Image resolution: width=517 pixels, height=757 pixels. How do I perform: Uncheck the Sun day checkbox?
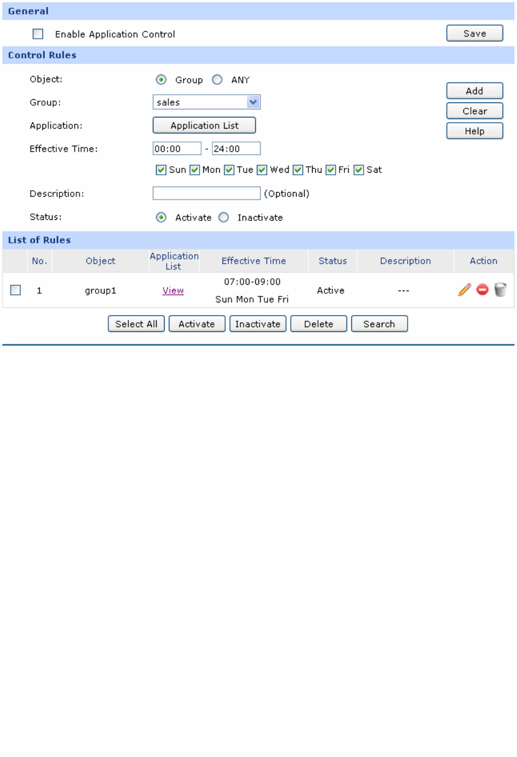point(161,170)
